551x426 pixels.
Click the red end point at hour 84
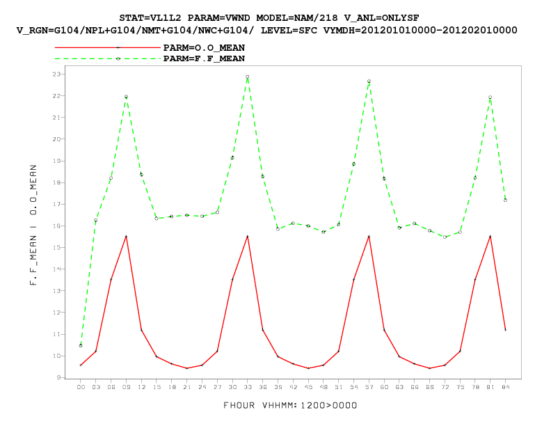click(505, 330)
